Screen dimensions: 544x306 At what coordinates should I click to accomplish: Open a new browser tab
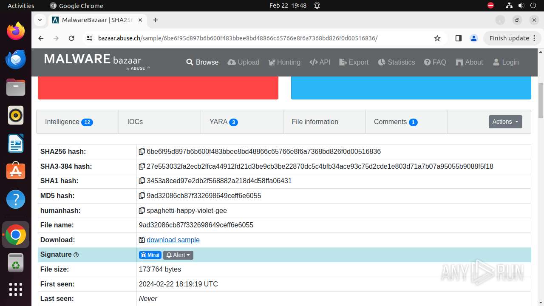[x=156, y=20]
